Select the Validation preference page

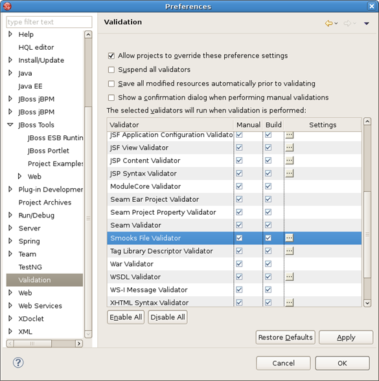click(x=45, y=279)
